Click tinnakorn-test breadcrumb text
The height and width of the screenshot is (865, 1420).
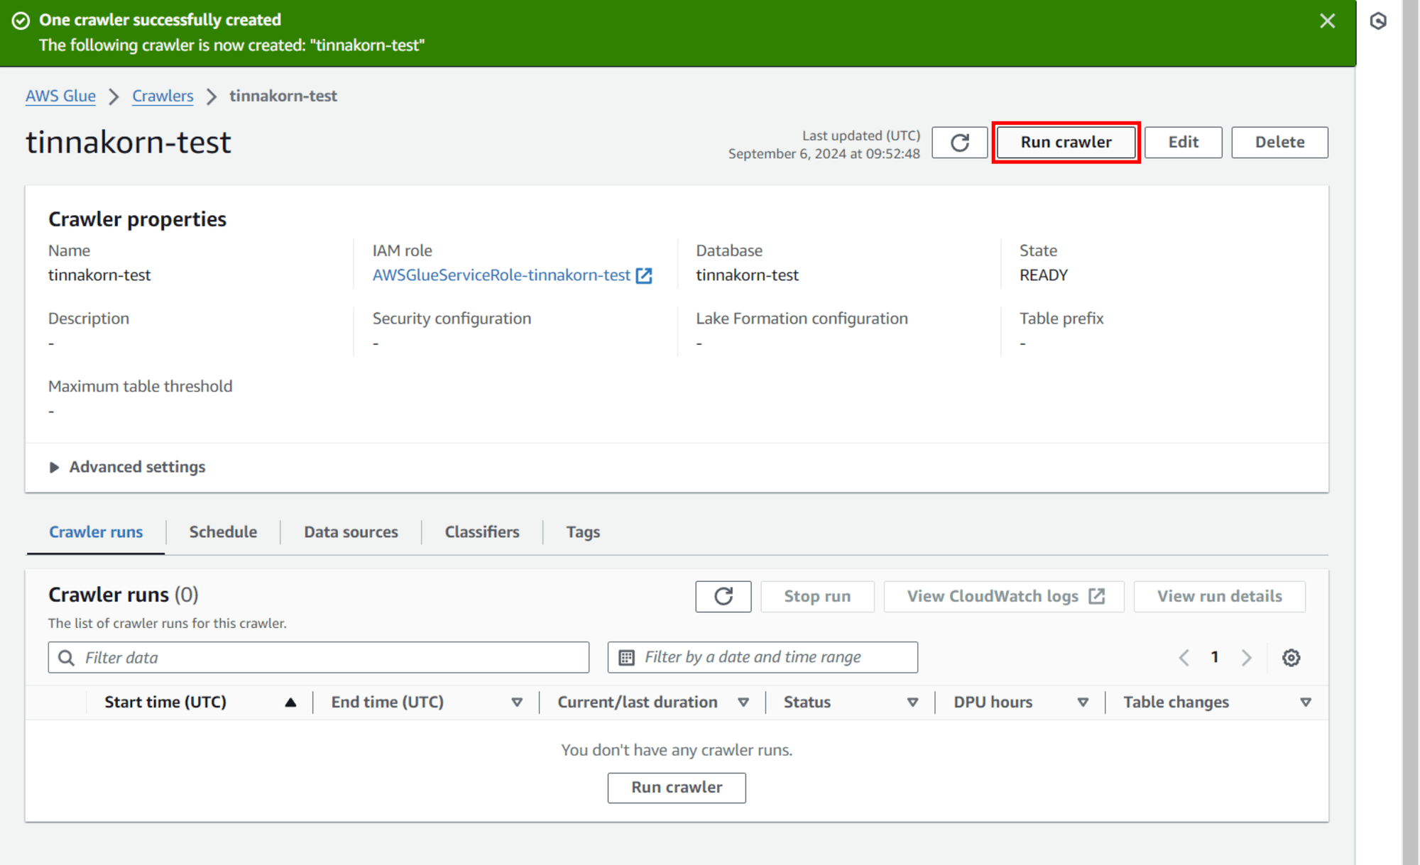(x=283, y=96)
